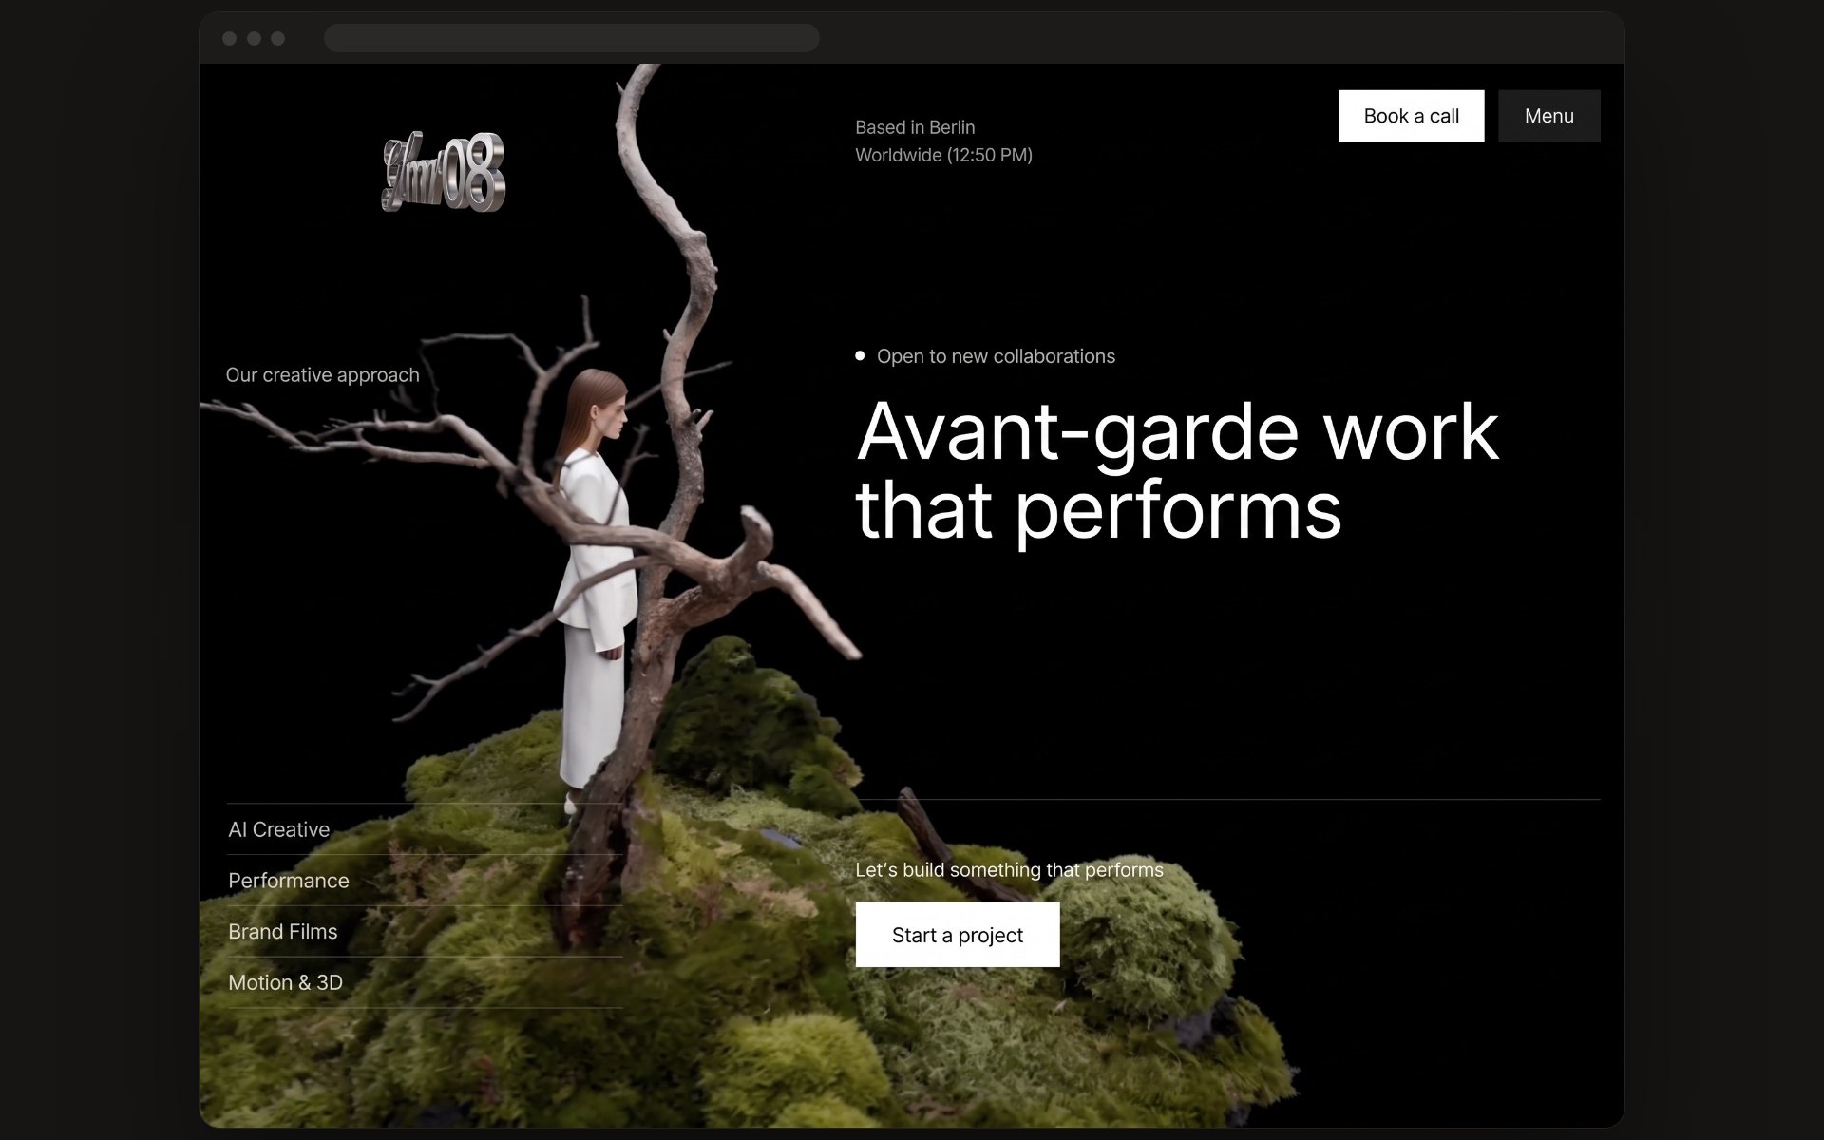Click 'Let's build something that performs' text
The height and width of the screenshot is (1140, 1824).
click(x=1009, y=870)
